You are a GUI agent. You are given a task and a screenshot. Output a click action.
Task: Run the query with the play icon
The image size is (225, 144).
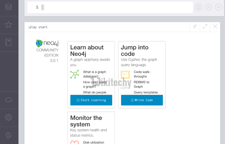[218, 7]
